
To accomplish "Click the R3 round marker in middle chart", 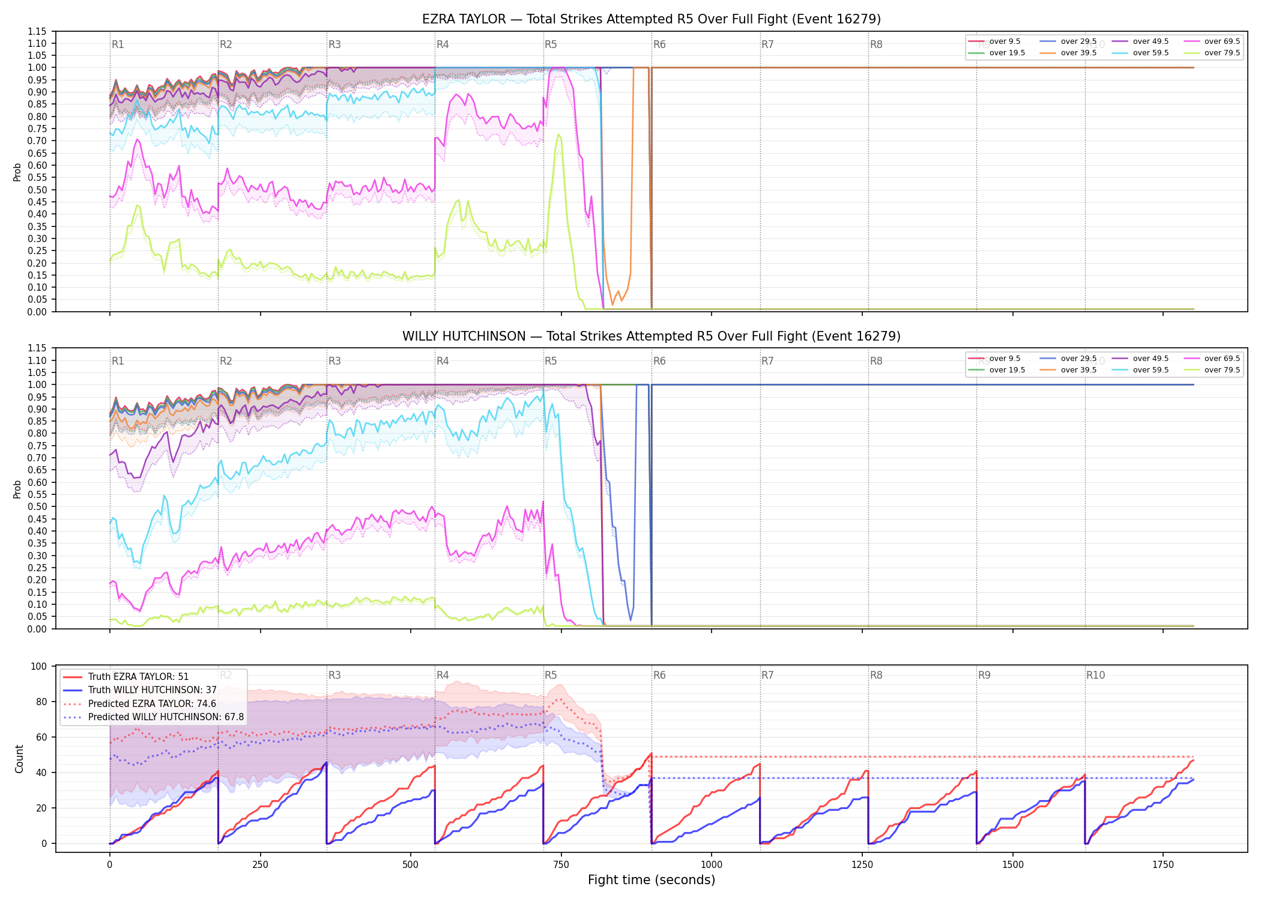I will [x=334, y=361].
